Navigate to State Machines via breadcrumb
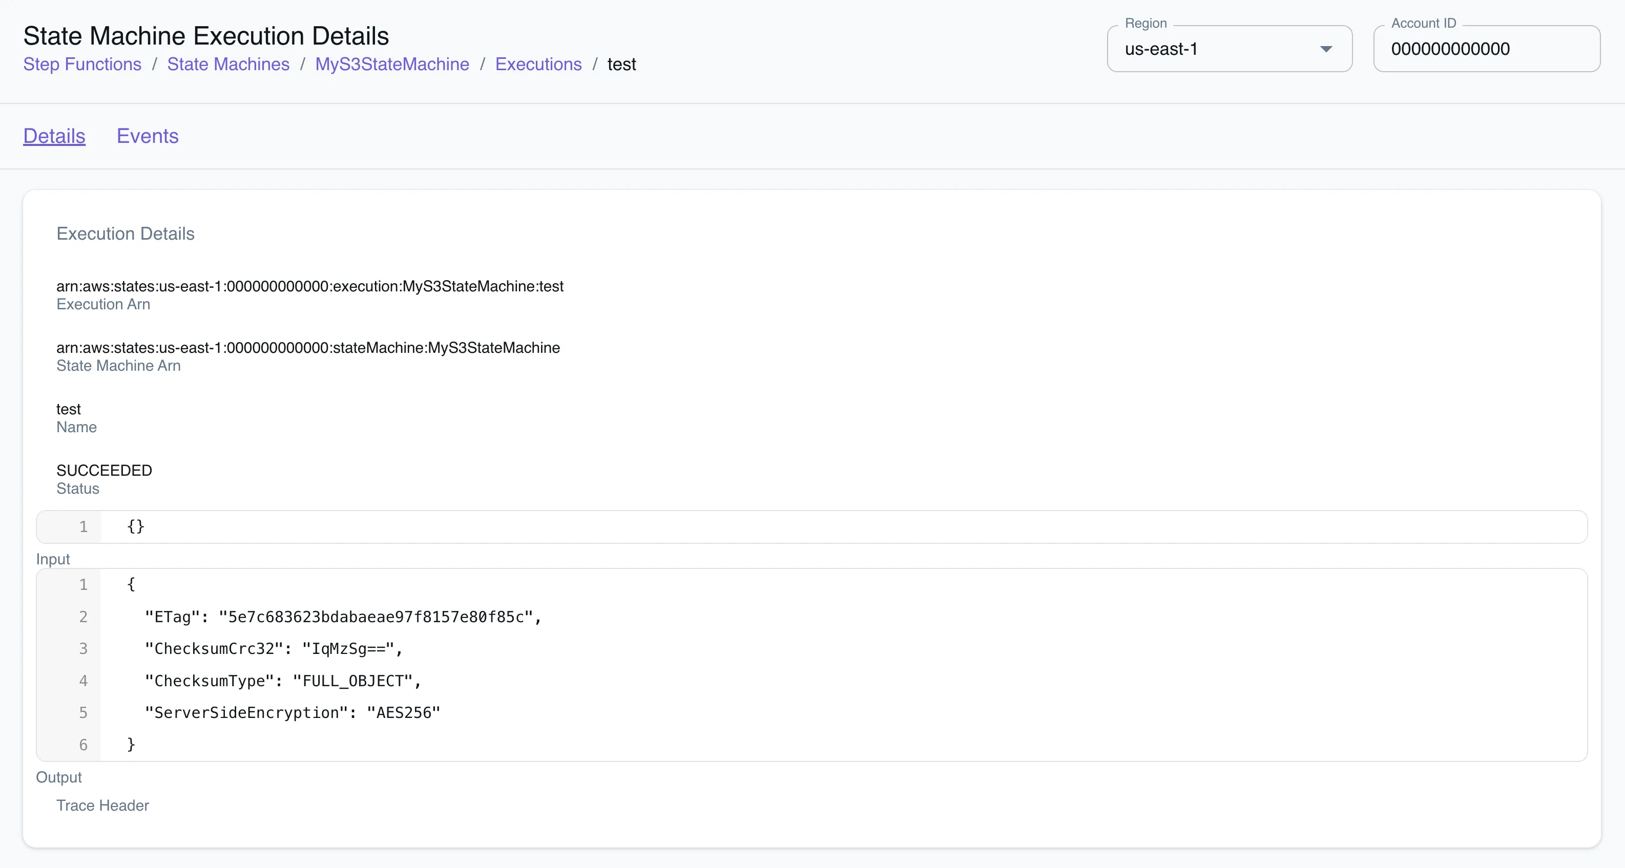Screen dimensions: 1625x868 coord(228,63)
